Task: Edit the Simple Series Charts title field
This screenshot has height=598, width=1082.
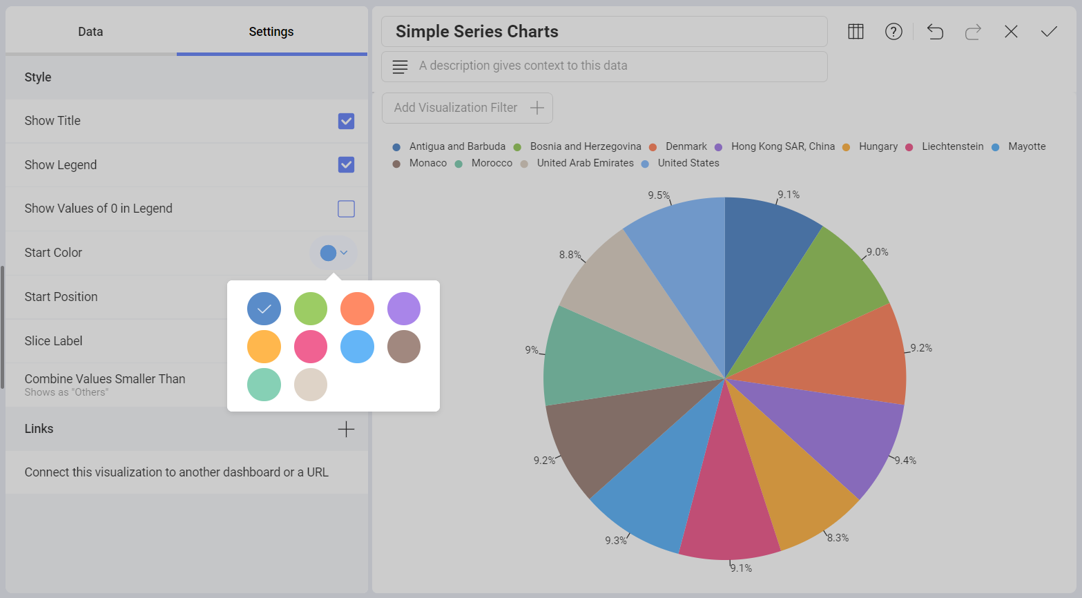Action: (604, 32)
